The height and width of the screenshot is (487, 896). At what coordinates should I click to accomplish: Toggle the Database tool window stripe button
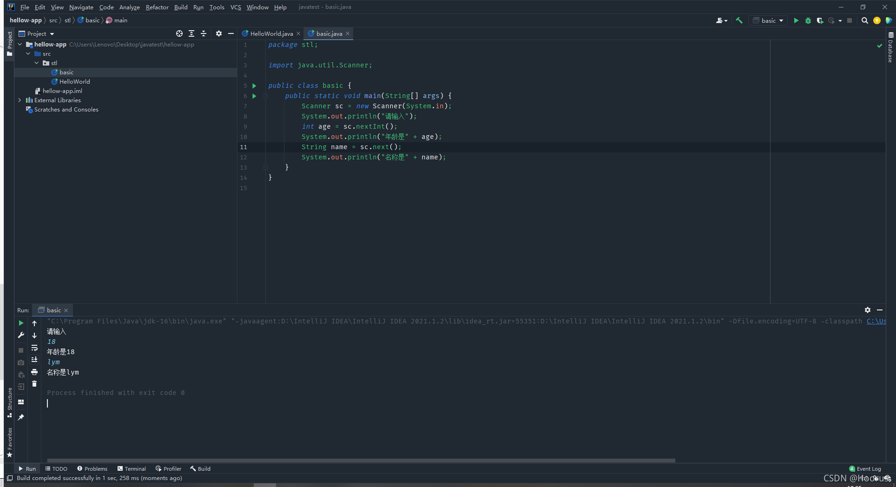891,47
